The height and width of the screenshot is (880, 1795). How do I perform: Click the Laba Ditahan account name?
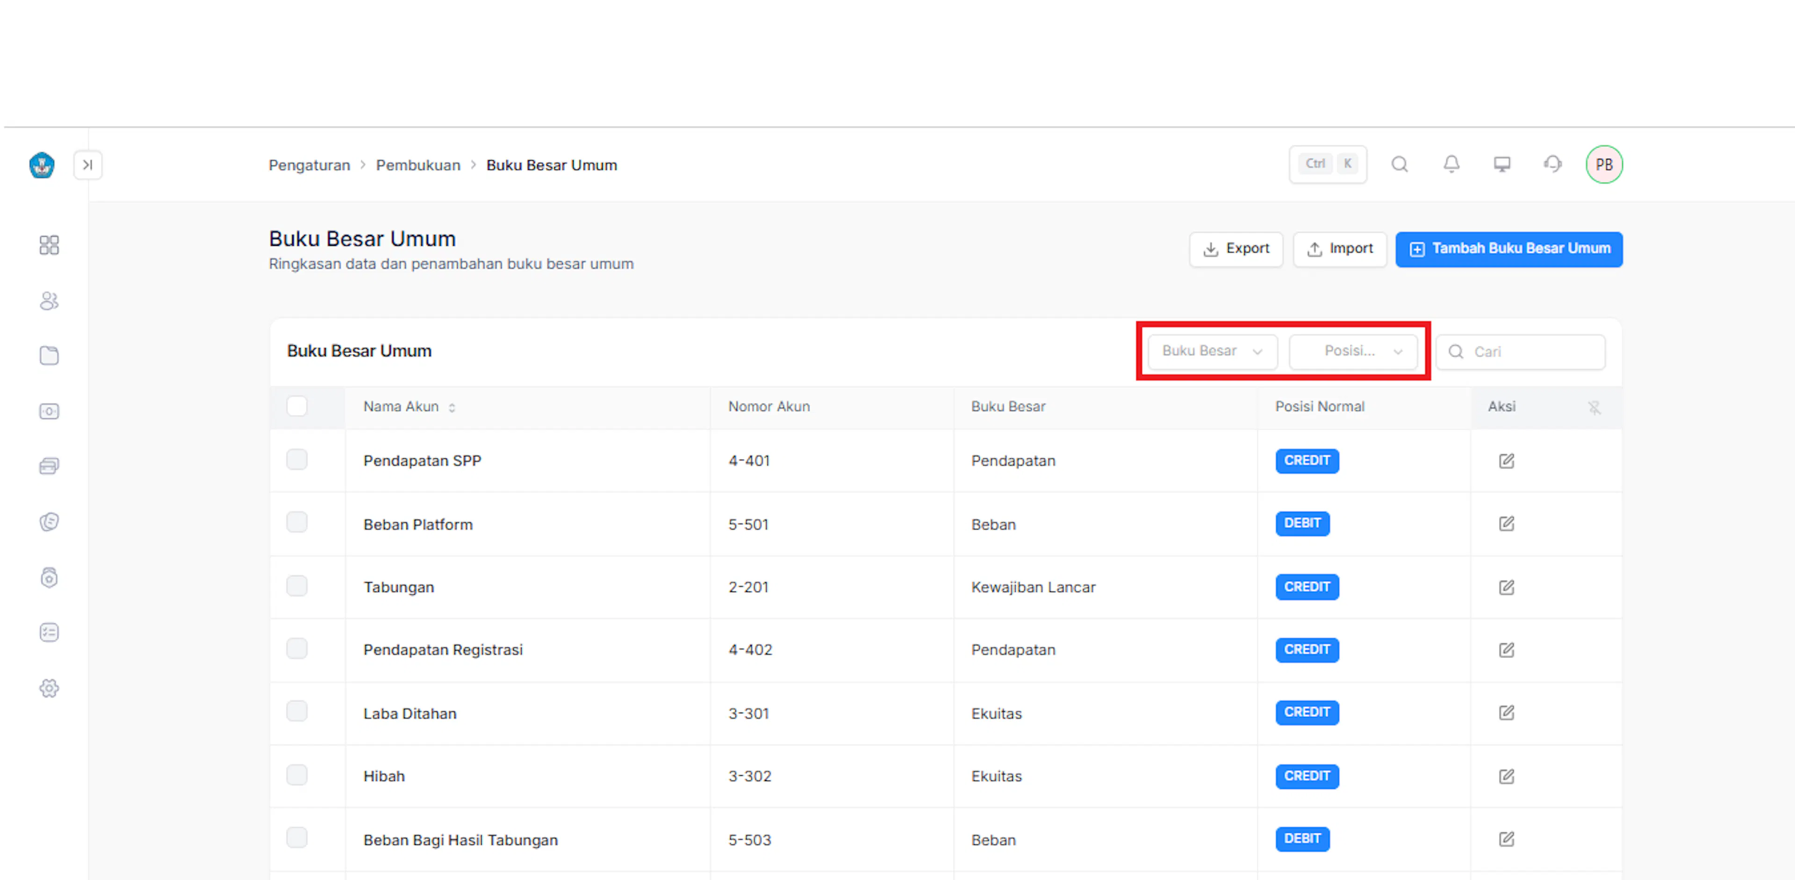[410, 714]
